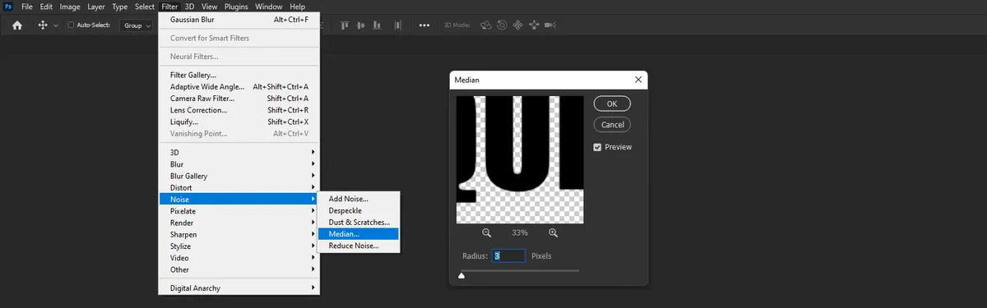Choose Adaptive Wide Angle filter

coord(239,87)
